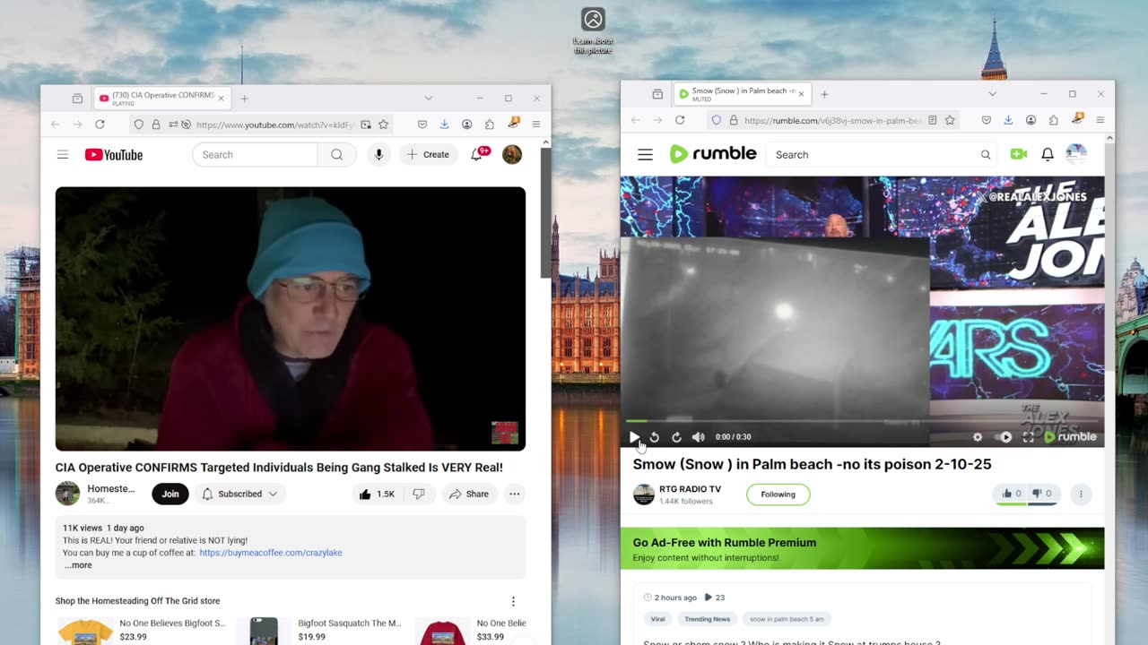Click the YouTube logo
Viewport: 1148px width, 645px height.
click(x=114, y=155)
